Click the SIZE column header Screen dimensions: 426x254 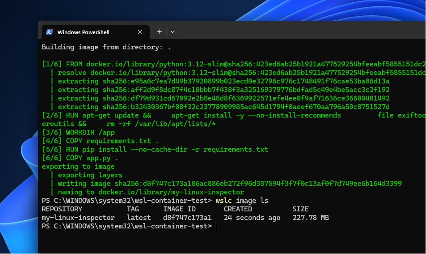[301, 209]
